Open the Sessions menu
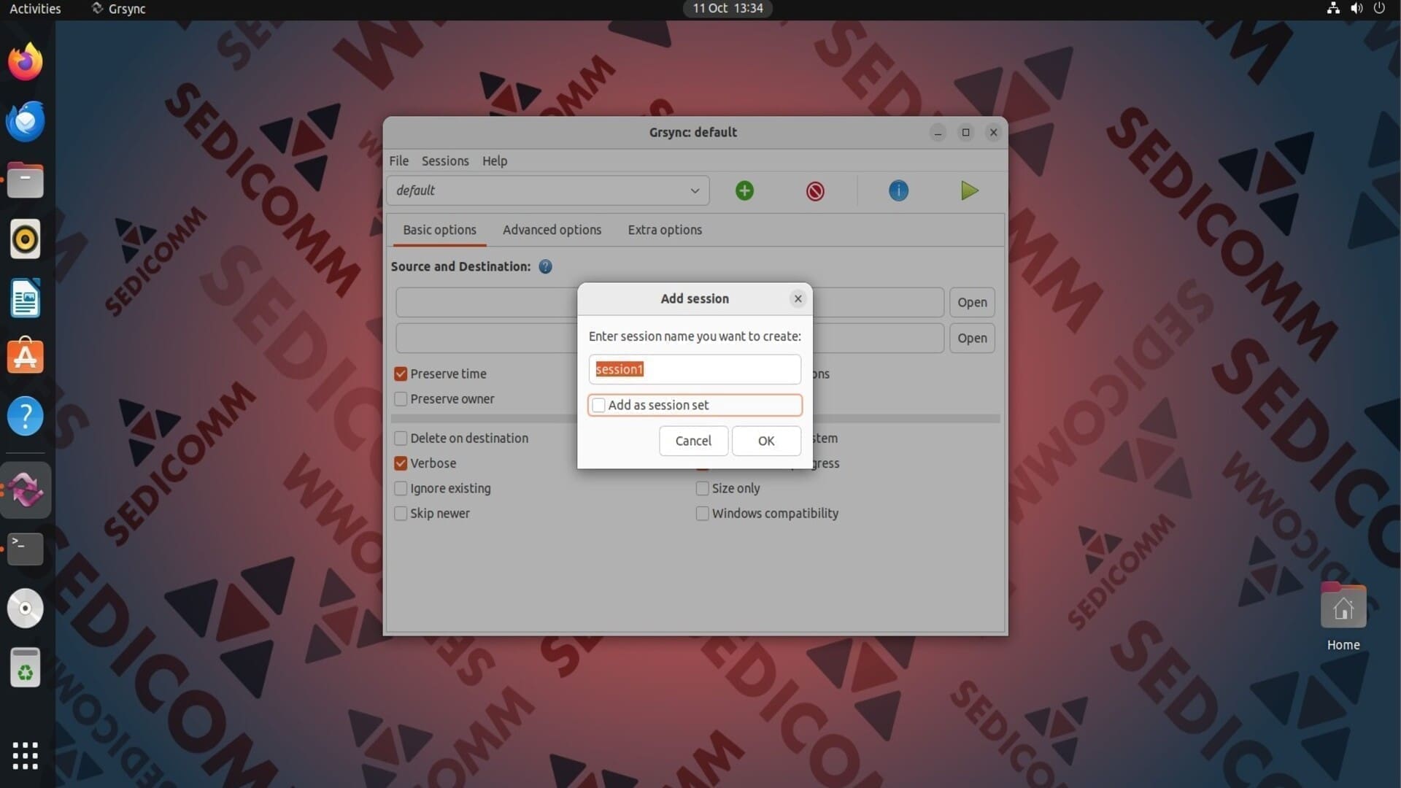 tap(444, 161)
